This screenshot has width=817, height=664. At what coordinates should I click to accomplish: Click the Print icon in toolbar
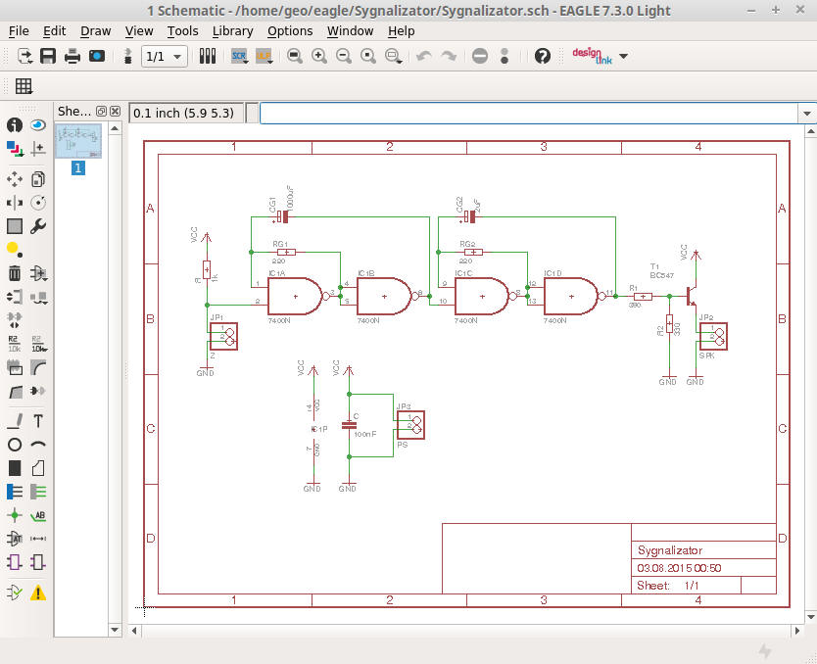point(72,56)
